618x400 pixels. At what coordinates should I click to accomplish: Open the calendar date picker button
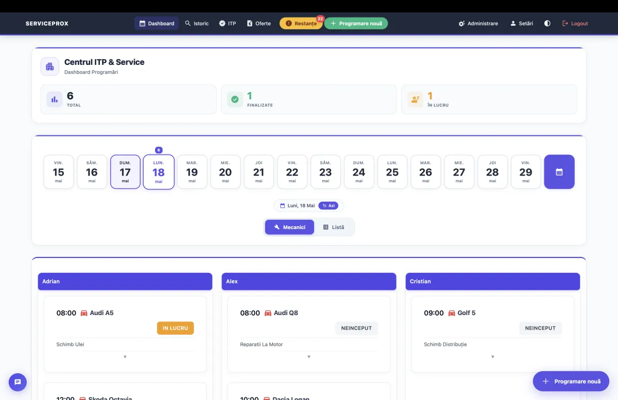[559, 172]
